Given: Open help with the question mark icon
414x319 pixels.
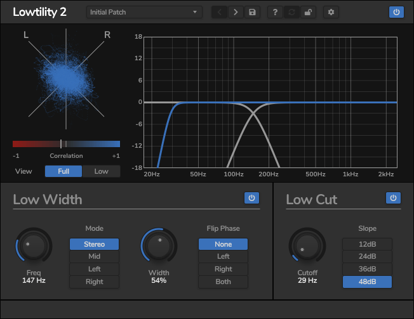Looking at the screenshot, I should tap(275, 12).
